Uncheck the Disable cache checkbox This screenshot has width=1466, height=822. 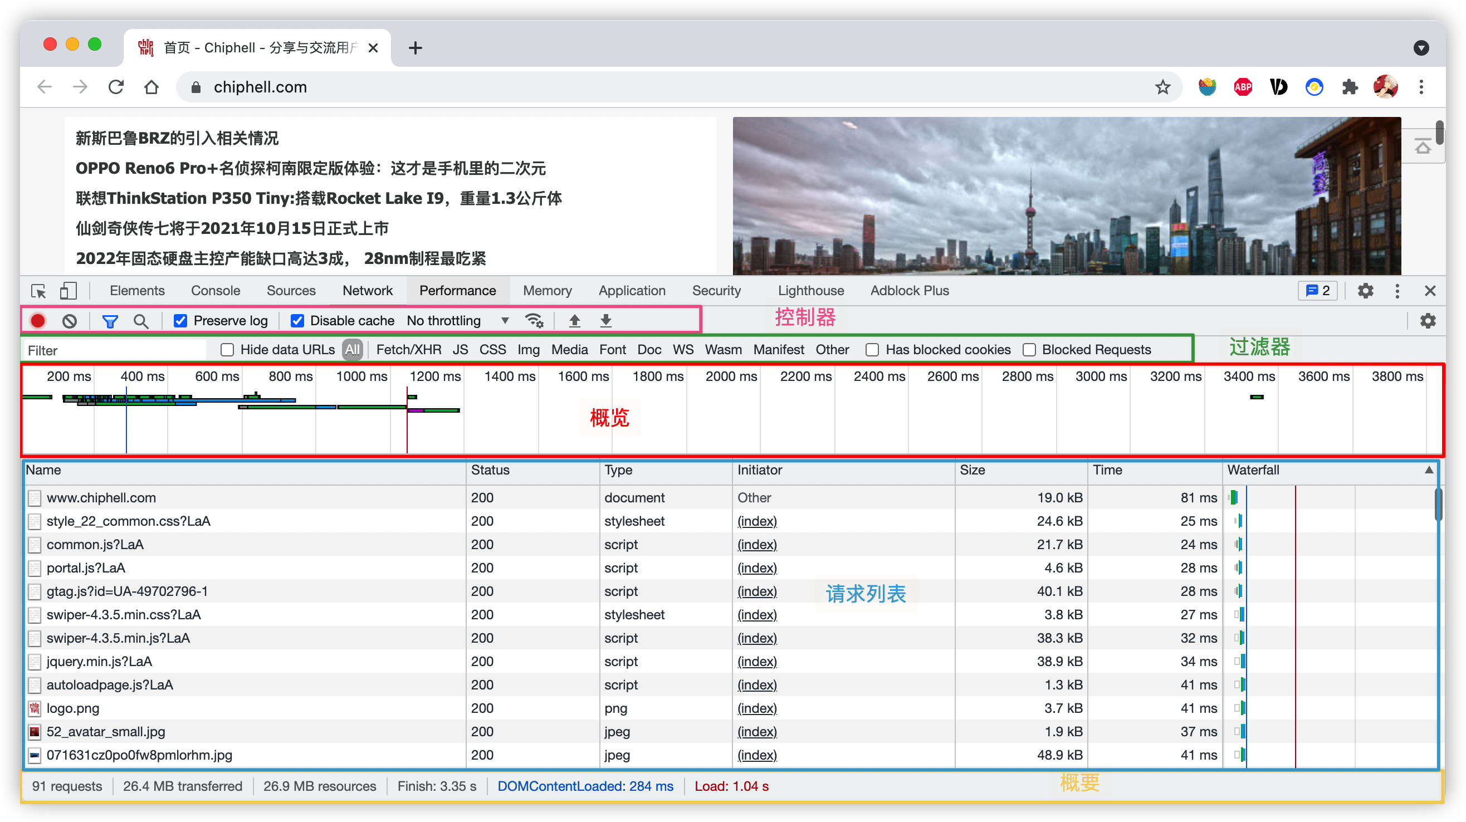297,321
